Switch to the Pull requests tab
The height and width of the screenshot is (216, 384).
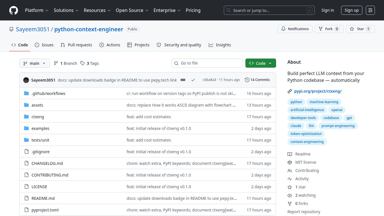coord(76,45)
